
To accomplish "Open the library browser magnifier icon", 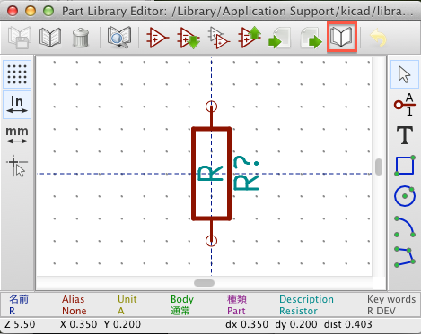I will [x=119, y=38].
